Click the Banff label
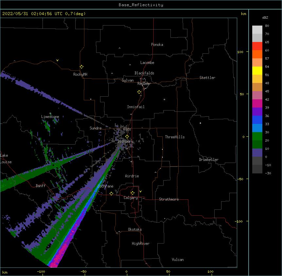 pos(41,186)
